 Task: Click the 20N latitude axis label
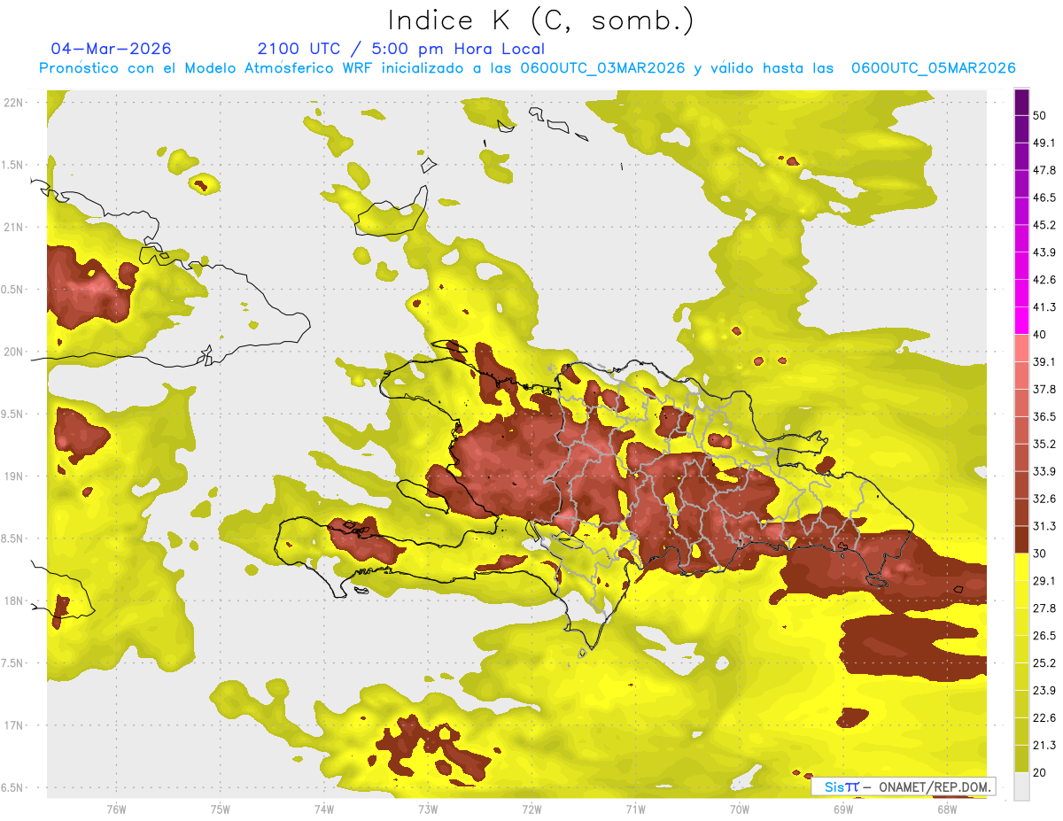(12, 352)
